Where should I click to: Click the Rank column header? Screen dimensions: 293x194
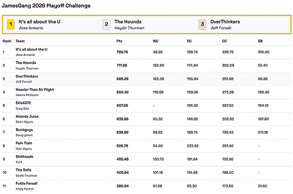[x=7, y=41]
